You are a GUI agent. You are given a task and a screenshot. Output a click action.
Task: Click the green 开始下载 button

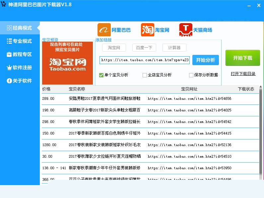tap(243, 58)
